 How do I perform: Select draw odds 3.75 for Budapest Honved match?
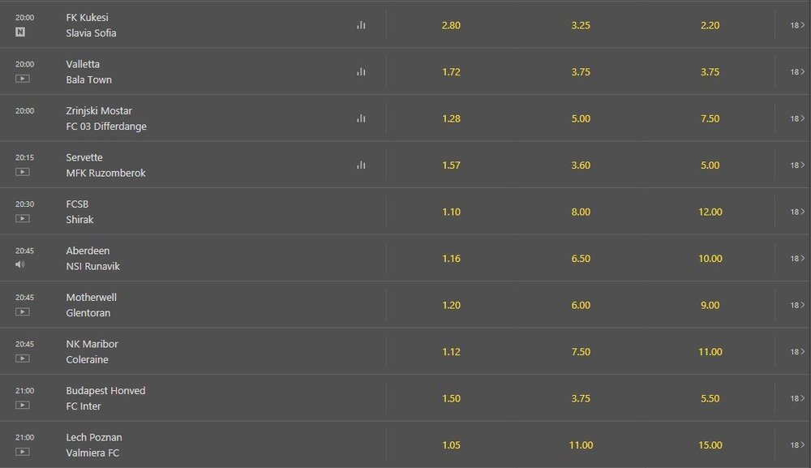point(581,398)
